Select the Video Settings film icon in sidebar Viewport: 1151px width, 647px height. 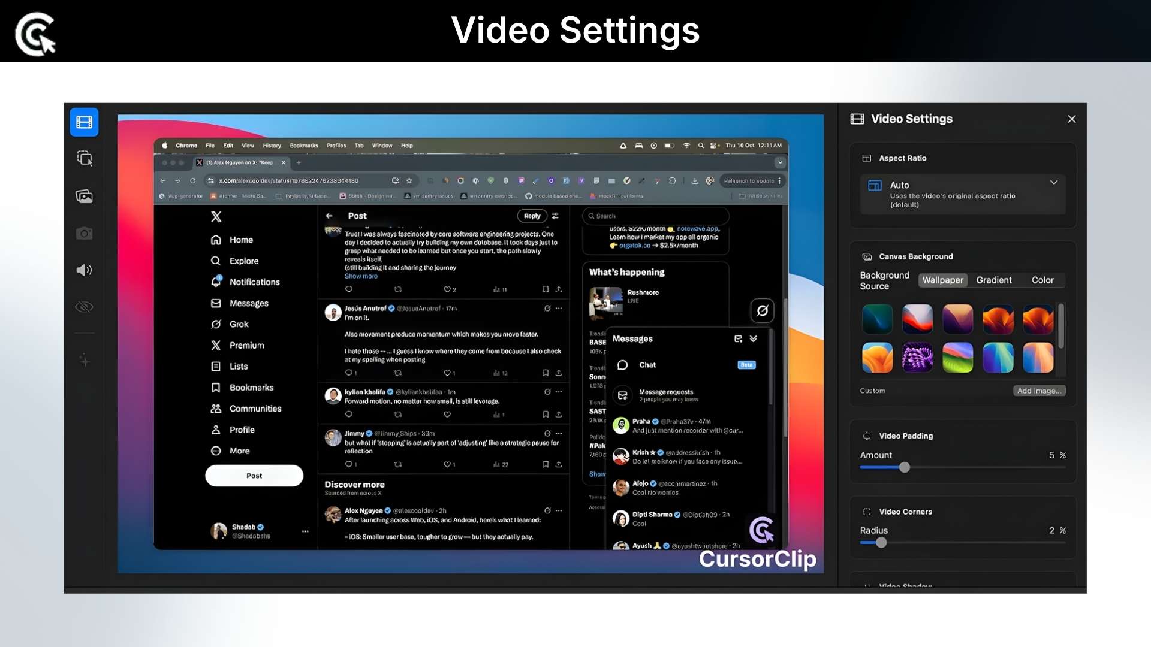pyautogui.click(x=84, y=122)
